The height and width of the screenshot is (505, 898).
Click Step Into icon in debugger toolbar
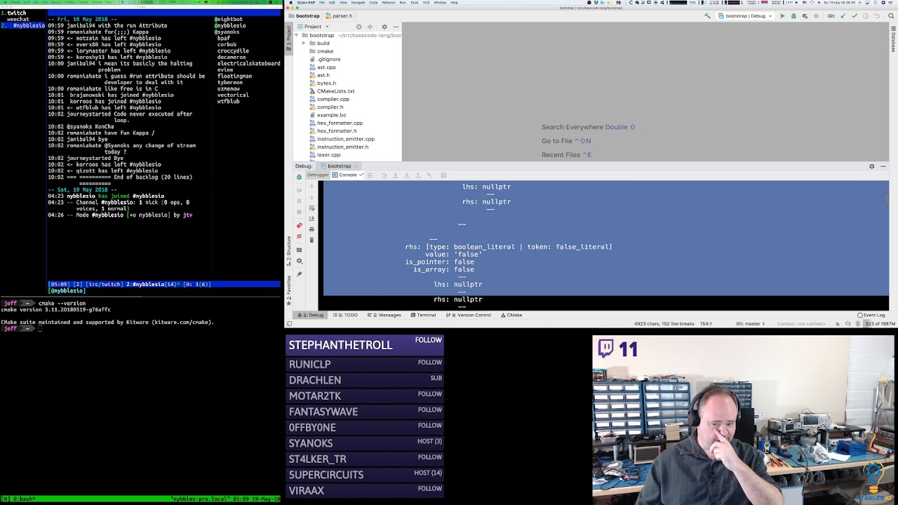point(396,175)
